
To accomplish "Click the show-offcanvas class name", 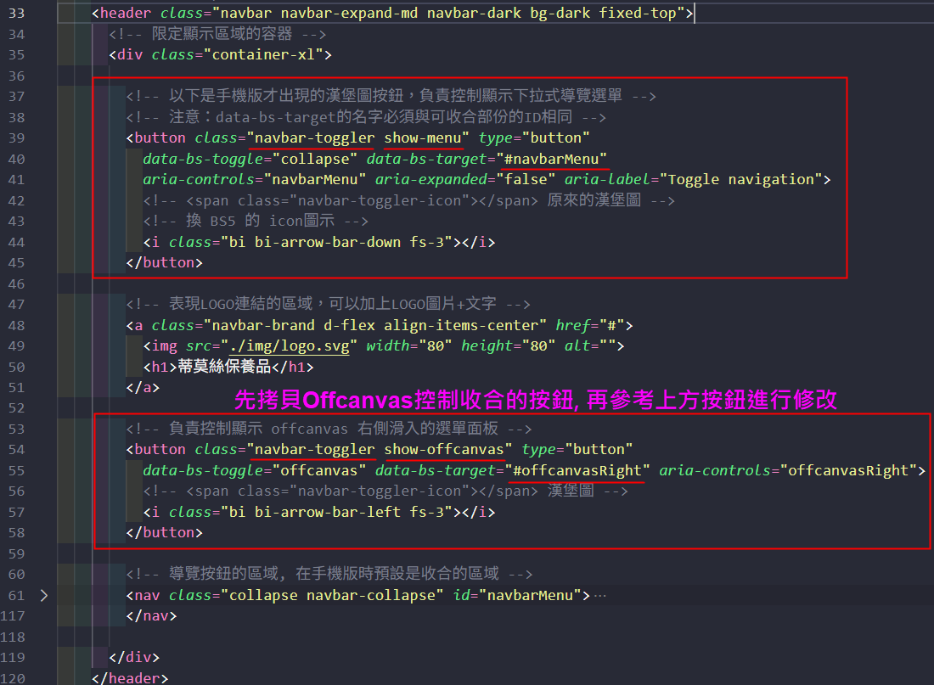I will (x=448, y=449).
